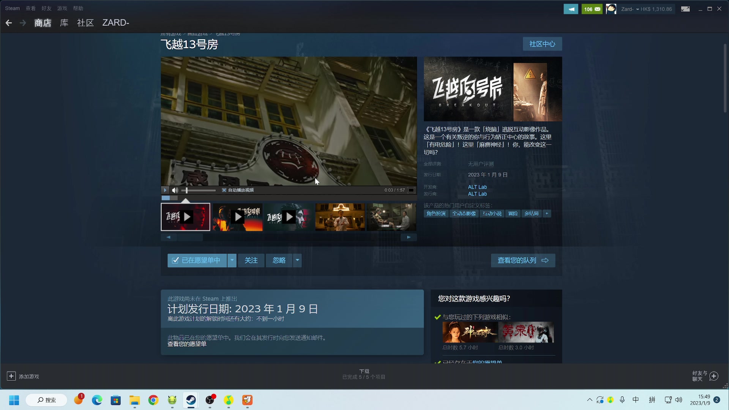This screenshot has width=729, height=410.
Task: Toggle the video fullscreen icon
Action: pos(411,190)
